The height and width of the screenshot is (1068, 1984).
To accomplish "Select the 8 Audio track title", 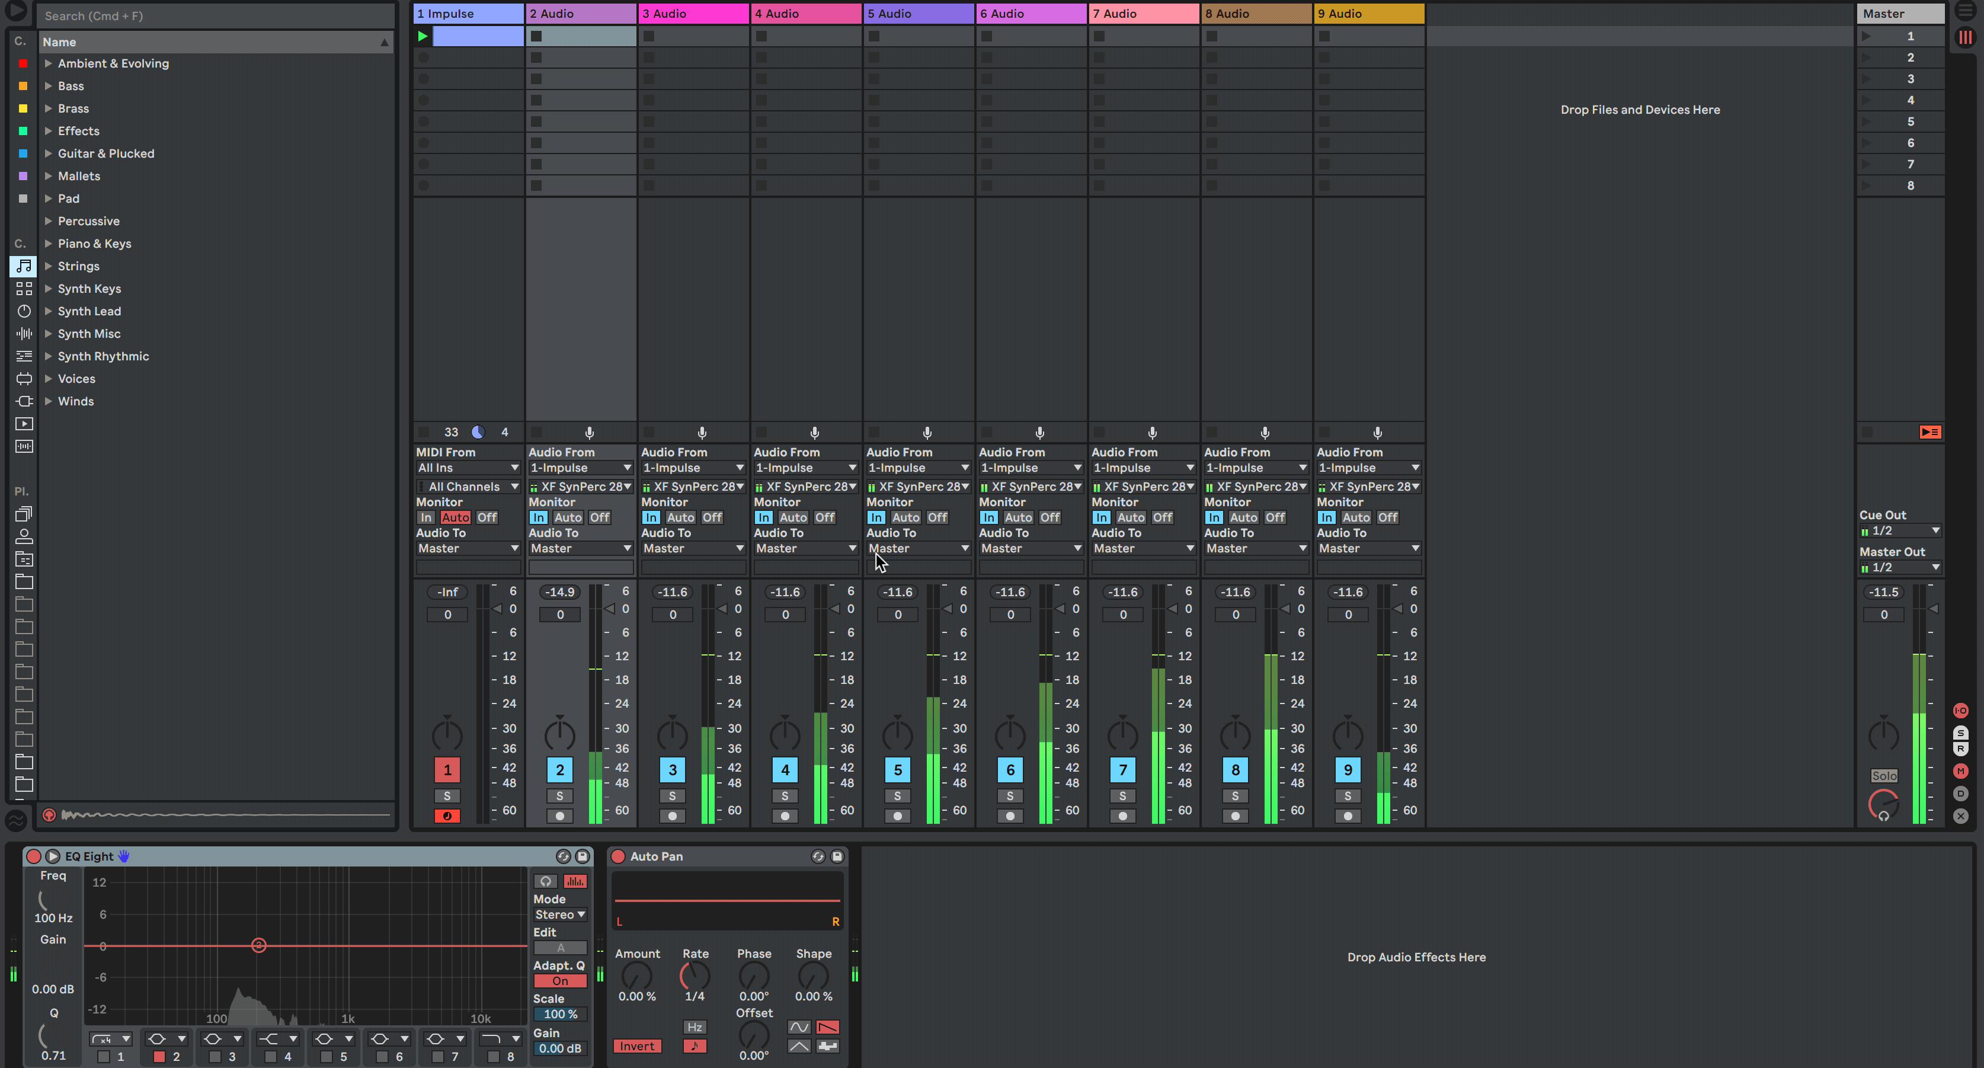I will click(1256, 14).
